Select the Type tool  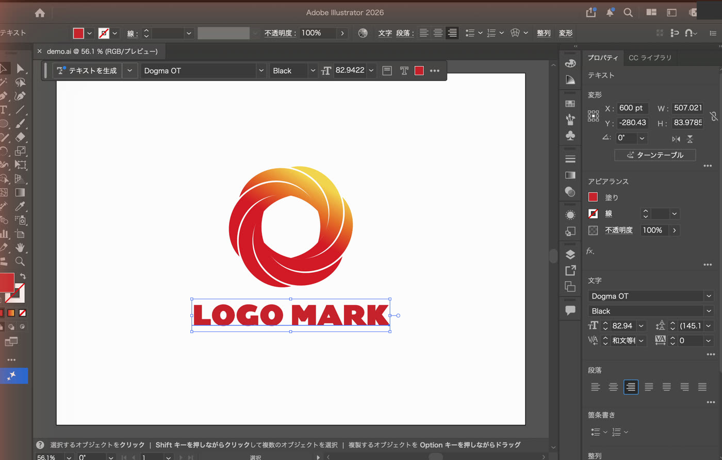[x=4, y=110]
